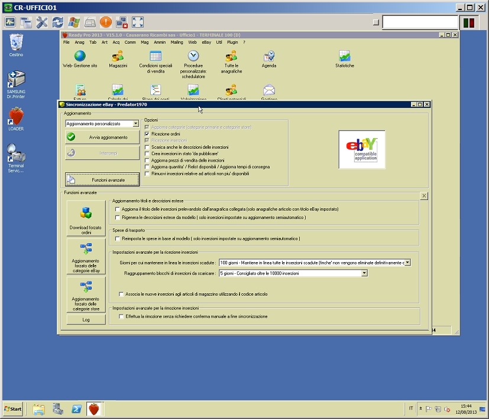Open the Statistiche chart icon

tap(345, 56)
